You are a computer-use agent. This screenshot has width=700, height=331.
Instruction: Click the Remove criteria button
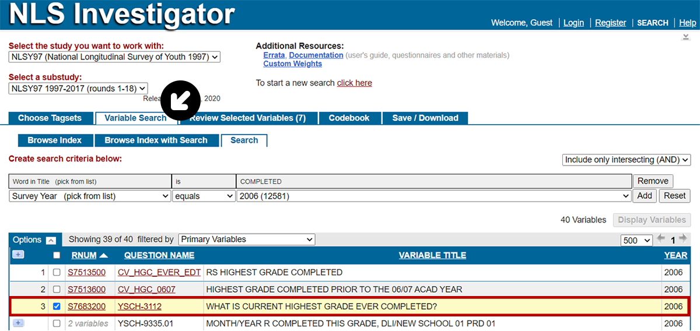point(653,181)
